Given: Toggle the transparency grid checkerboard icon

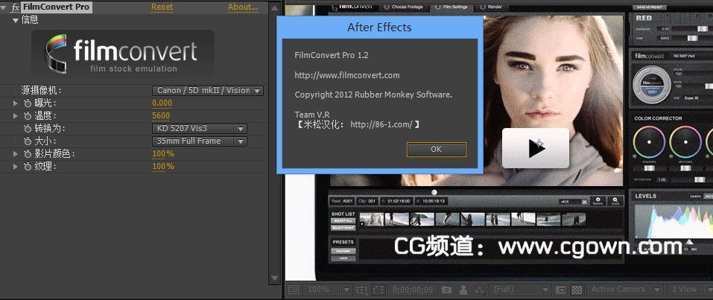Looking at the screenshot, I should pyautogui.click(x=577, y=290).
